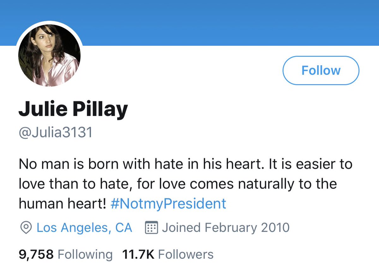Click the @Julia3131 username handle

click(x=56, y=133)
